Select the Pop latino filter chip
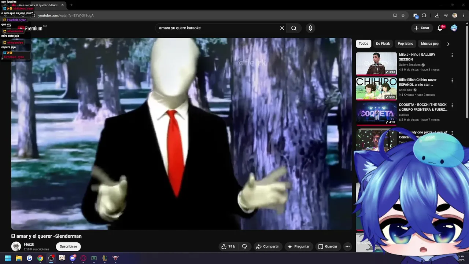The width and height of the screenshot is (469, 264). pyautogui.click(x=405, y=44)
